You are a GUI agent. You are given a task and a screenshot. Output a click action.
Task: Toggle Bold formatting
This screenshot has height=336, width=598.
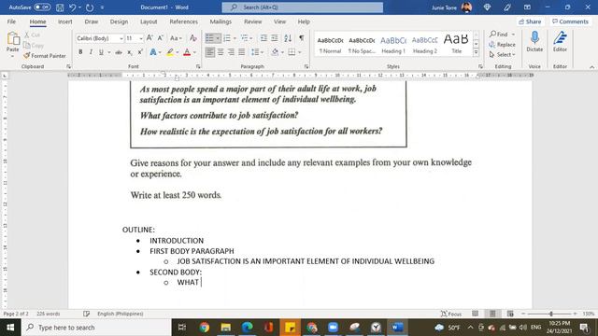[x=80, y=52]
